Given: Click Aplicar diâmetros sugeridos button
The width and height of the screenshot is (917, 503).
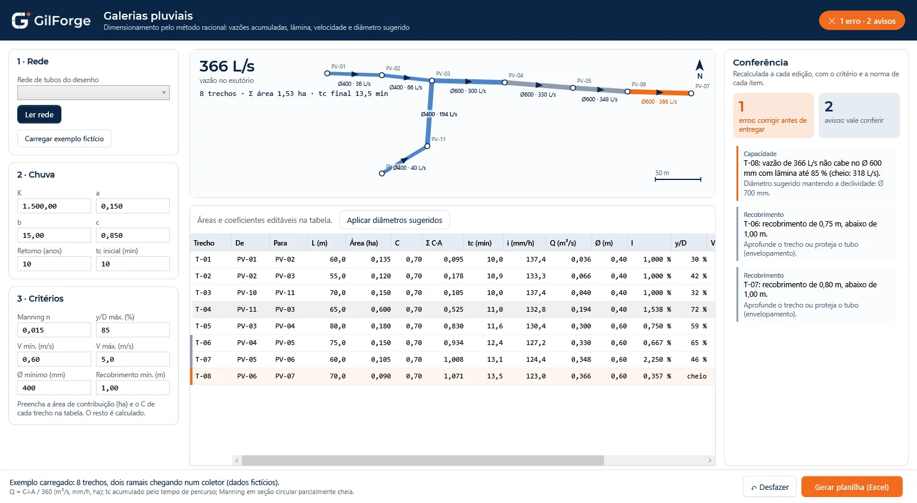Looking at the screenshot, I should tap(394, 220).
